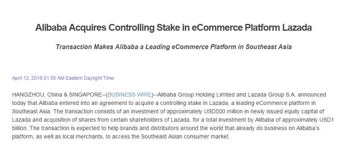Open the BUSINESS WIRE hyperlink
This screenshot has height=146, width=341.
tap(129, 95)
